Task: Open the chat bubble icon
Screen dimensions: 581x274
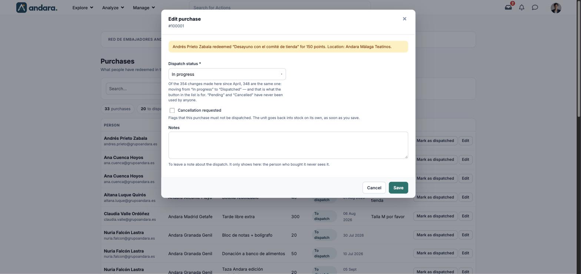Action: (535, 7)
